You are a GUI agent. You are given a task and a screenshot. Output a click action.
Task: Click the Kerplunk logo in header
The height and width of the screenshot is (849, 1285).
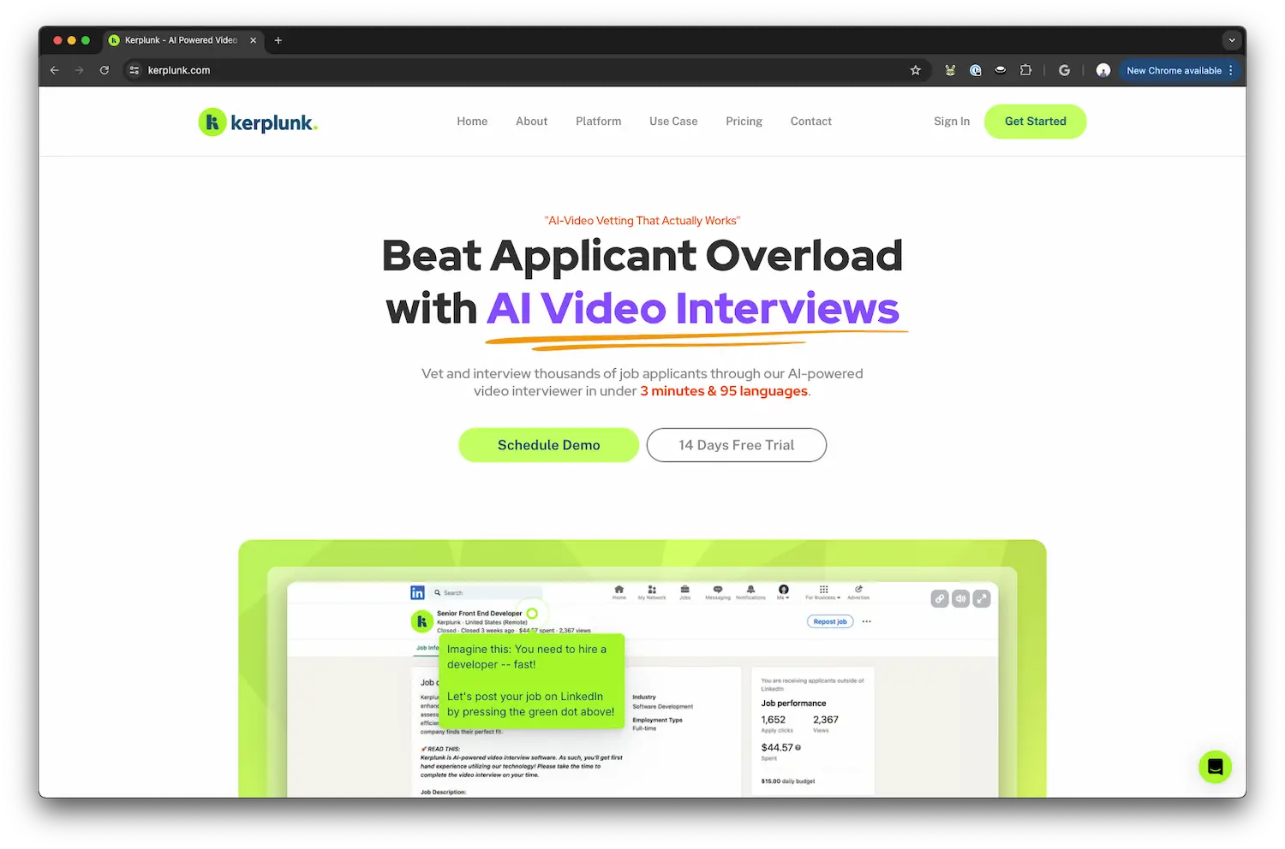point(258,122)
